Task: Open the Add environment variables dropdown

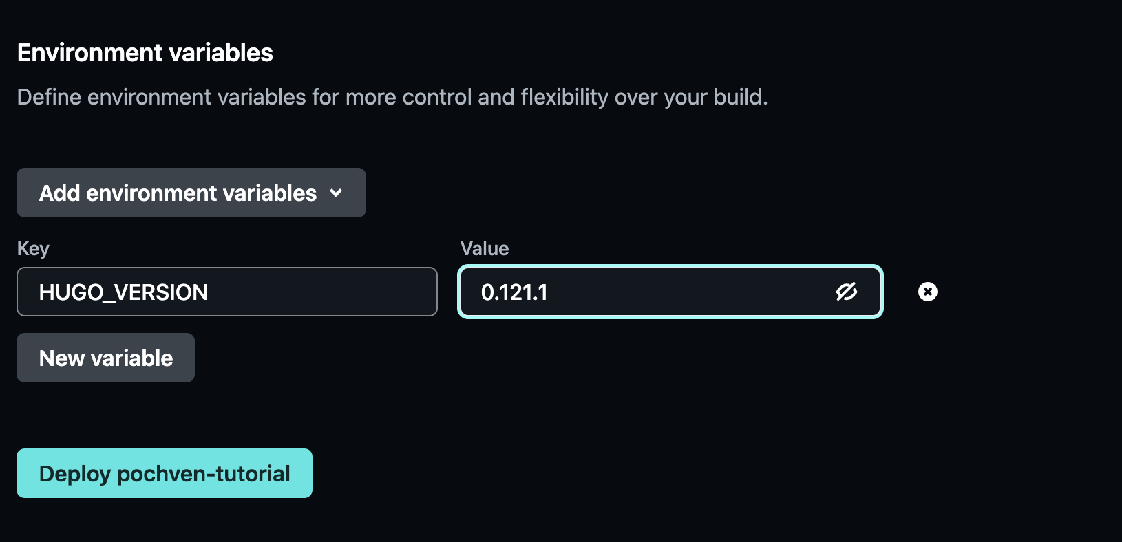Action: [x=191, y=193]
